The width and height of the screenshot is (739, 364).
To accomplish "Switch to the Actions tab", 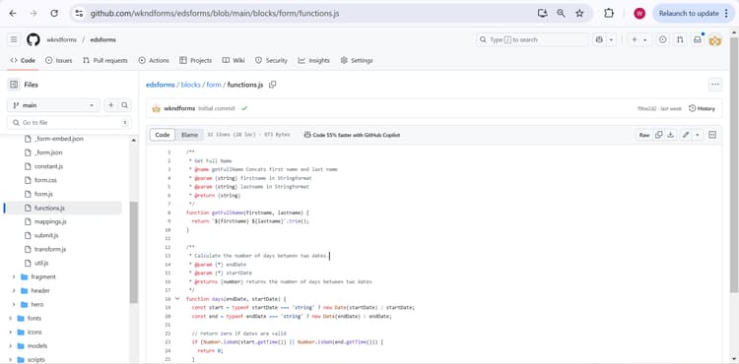I will coord(154,61).
